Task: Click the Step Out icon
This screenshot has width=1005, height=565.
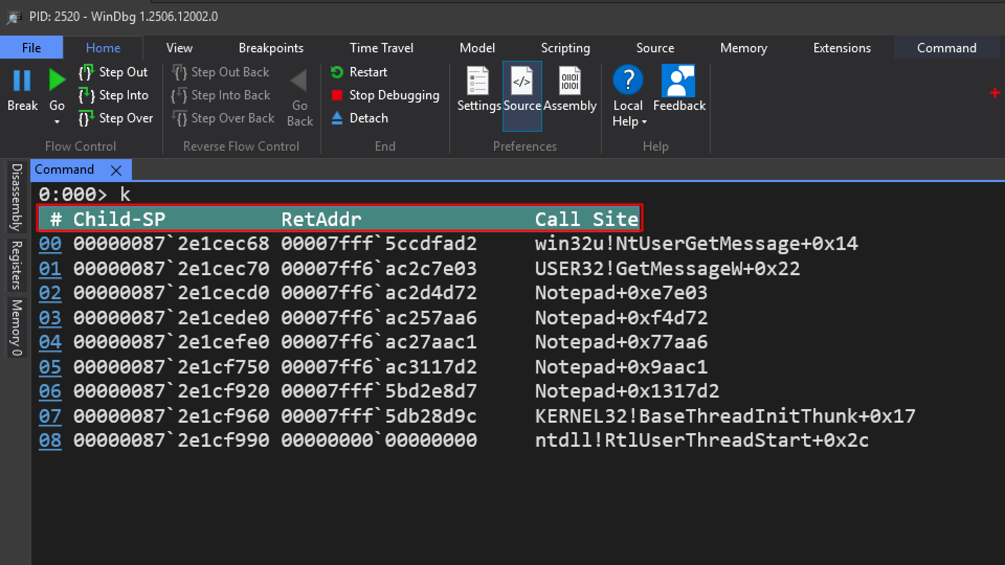Action: pos(86,72)
